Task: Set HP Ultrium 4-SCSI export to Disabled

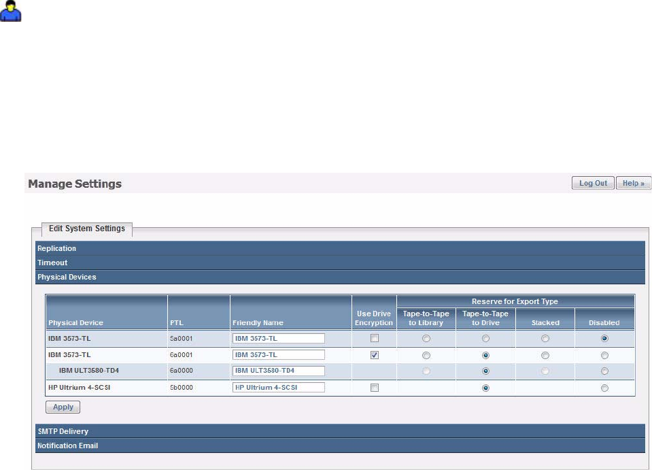Action: [604, 388]
